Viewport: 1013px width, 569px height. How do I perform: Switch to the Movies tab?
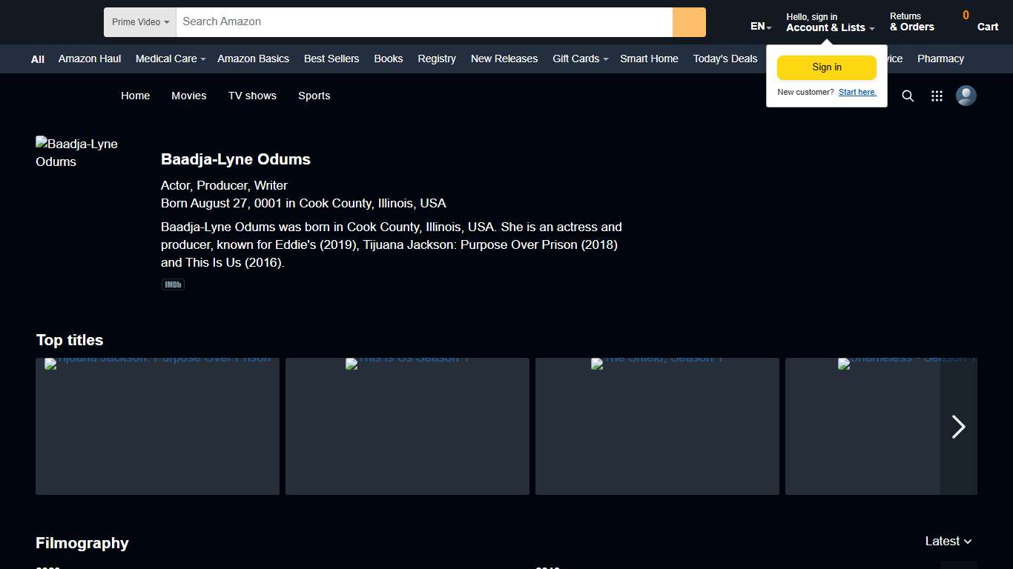point(189,96)
